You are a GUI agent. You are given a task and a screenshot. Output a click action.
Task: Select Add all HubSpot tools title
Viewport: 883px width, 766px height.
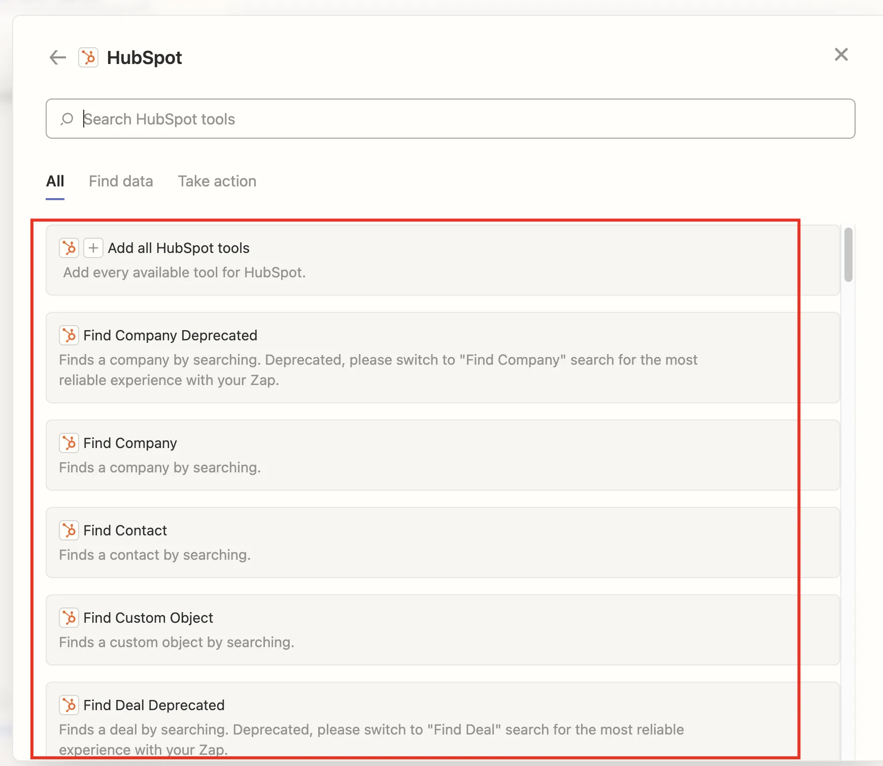[x=179, y=248]
